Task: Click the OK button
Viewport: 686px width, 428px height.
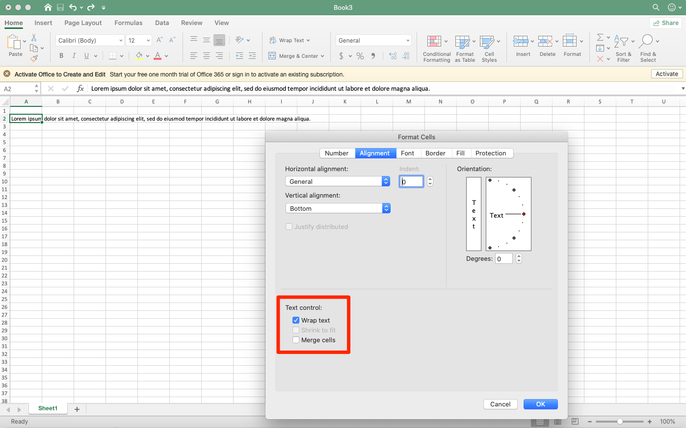Action: click(540, 404)
